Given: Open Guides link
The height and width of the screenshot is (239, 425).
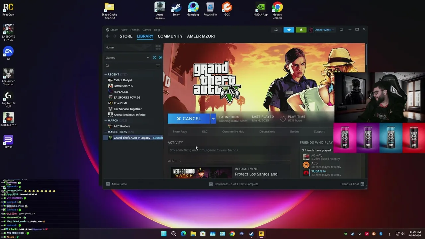Looking at the screenshot, I should 294,131.
